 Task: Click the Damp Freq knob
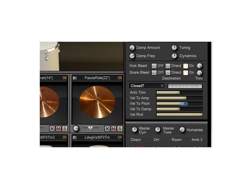[132, 56]
